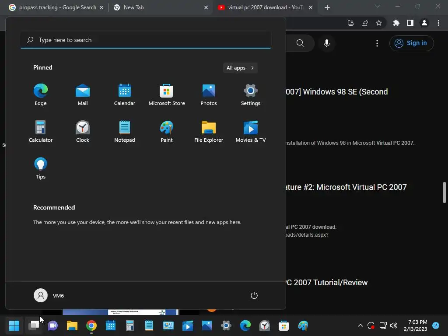Open the network icon in the system tray

coord(383,325)
